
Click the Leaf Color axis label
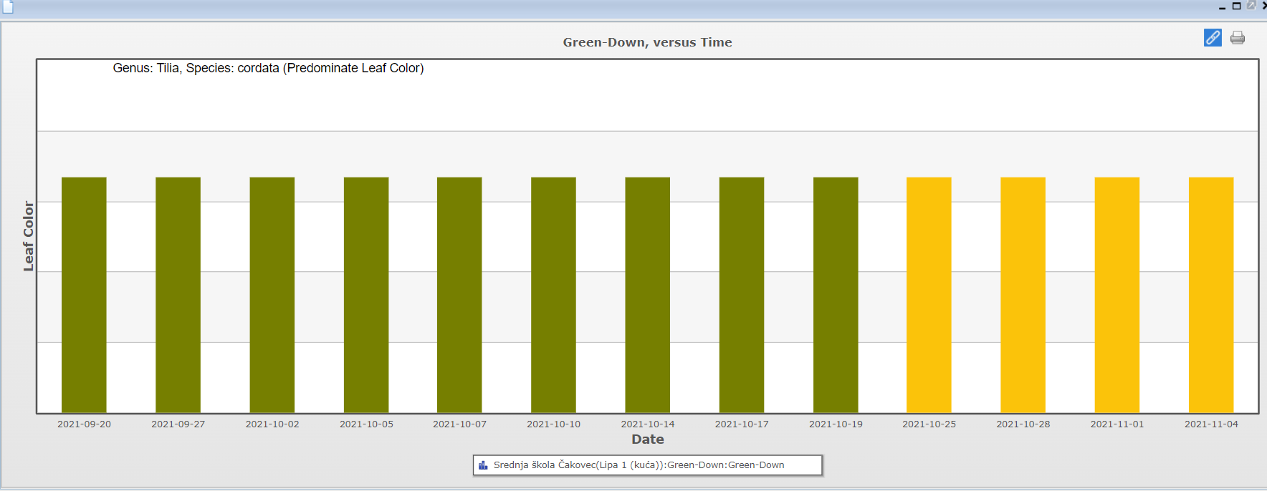coord(29,236)
